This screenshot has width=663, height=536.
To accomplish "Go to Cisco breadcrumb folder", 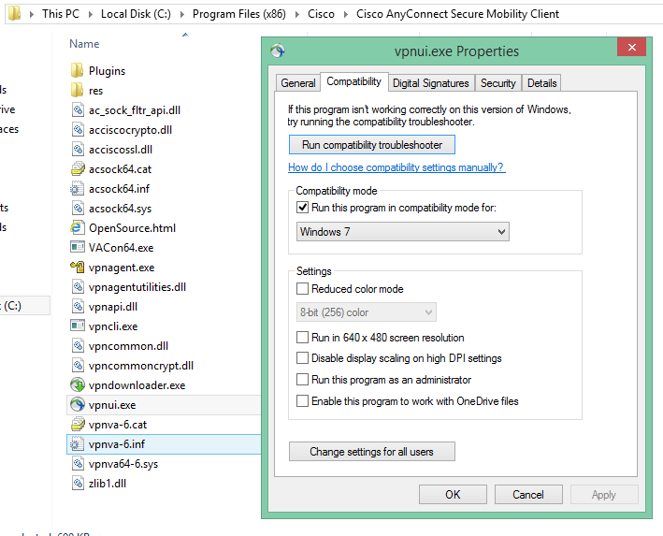I will point(321,14).
